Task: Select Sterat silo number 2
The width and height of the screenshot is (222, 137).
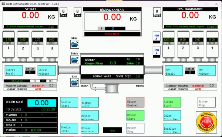Action: (23, 44)
